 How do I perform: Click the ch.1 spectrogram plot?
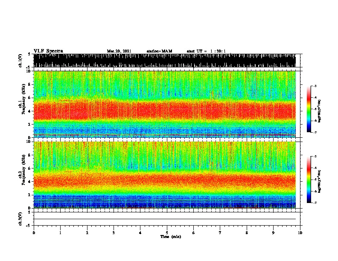click(x=165, y=104)
